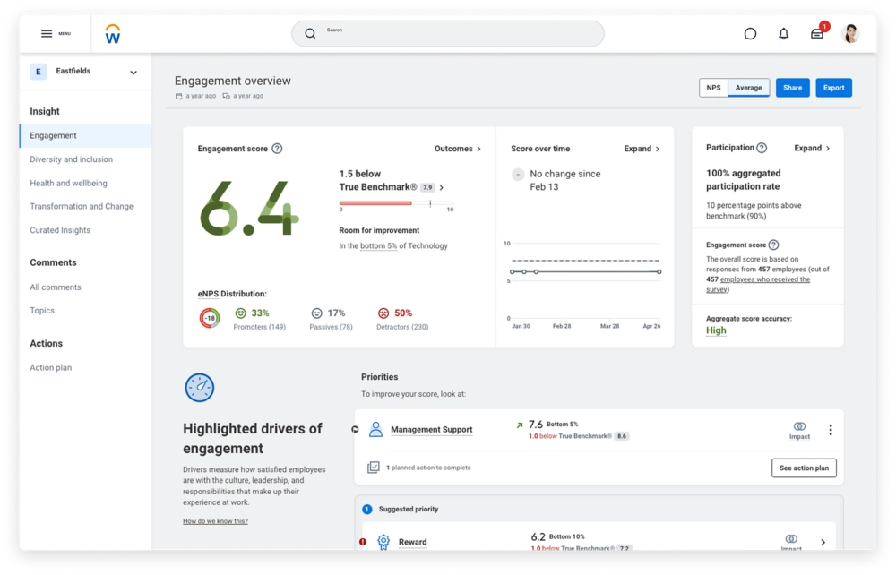Go to Diversity and inclusion
Image resolution: width=896 pixels, height=575 pixels.
click(72, 159)
